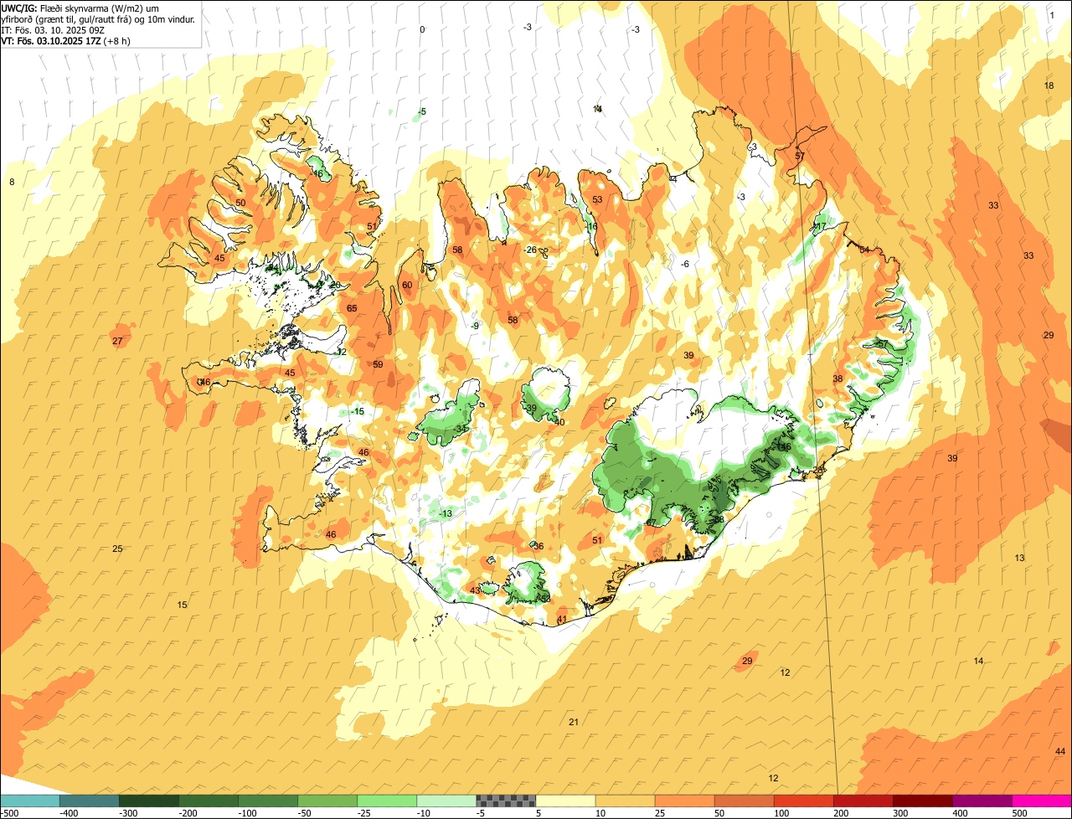Click the map value '27' over the western ocean
This screenshot has height=819, width=1072.
pyautogui.click(x=117, y=341)
